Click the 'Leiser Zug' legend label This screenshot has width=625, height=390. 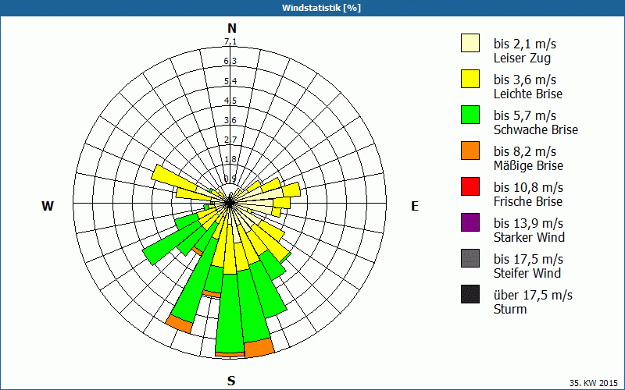(522, 58)
